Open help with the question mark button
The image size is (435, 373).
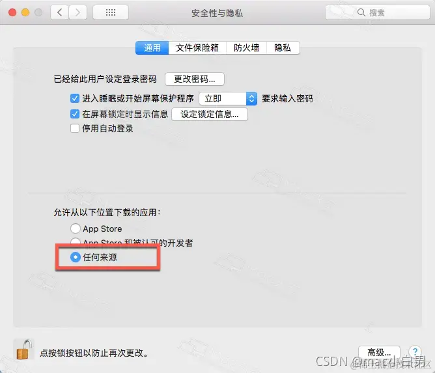(x=415, y=352)
